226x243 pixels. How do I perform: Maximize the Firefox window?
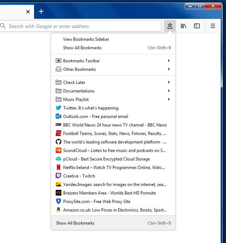click(200, 6)
